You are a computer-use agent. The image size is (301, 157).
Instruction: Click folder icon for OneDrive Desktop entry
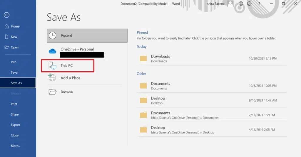(x=143, y=130)
